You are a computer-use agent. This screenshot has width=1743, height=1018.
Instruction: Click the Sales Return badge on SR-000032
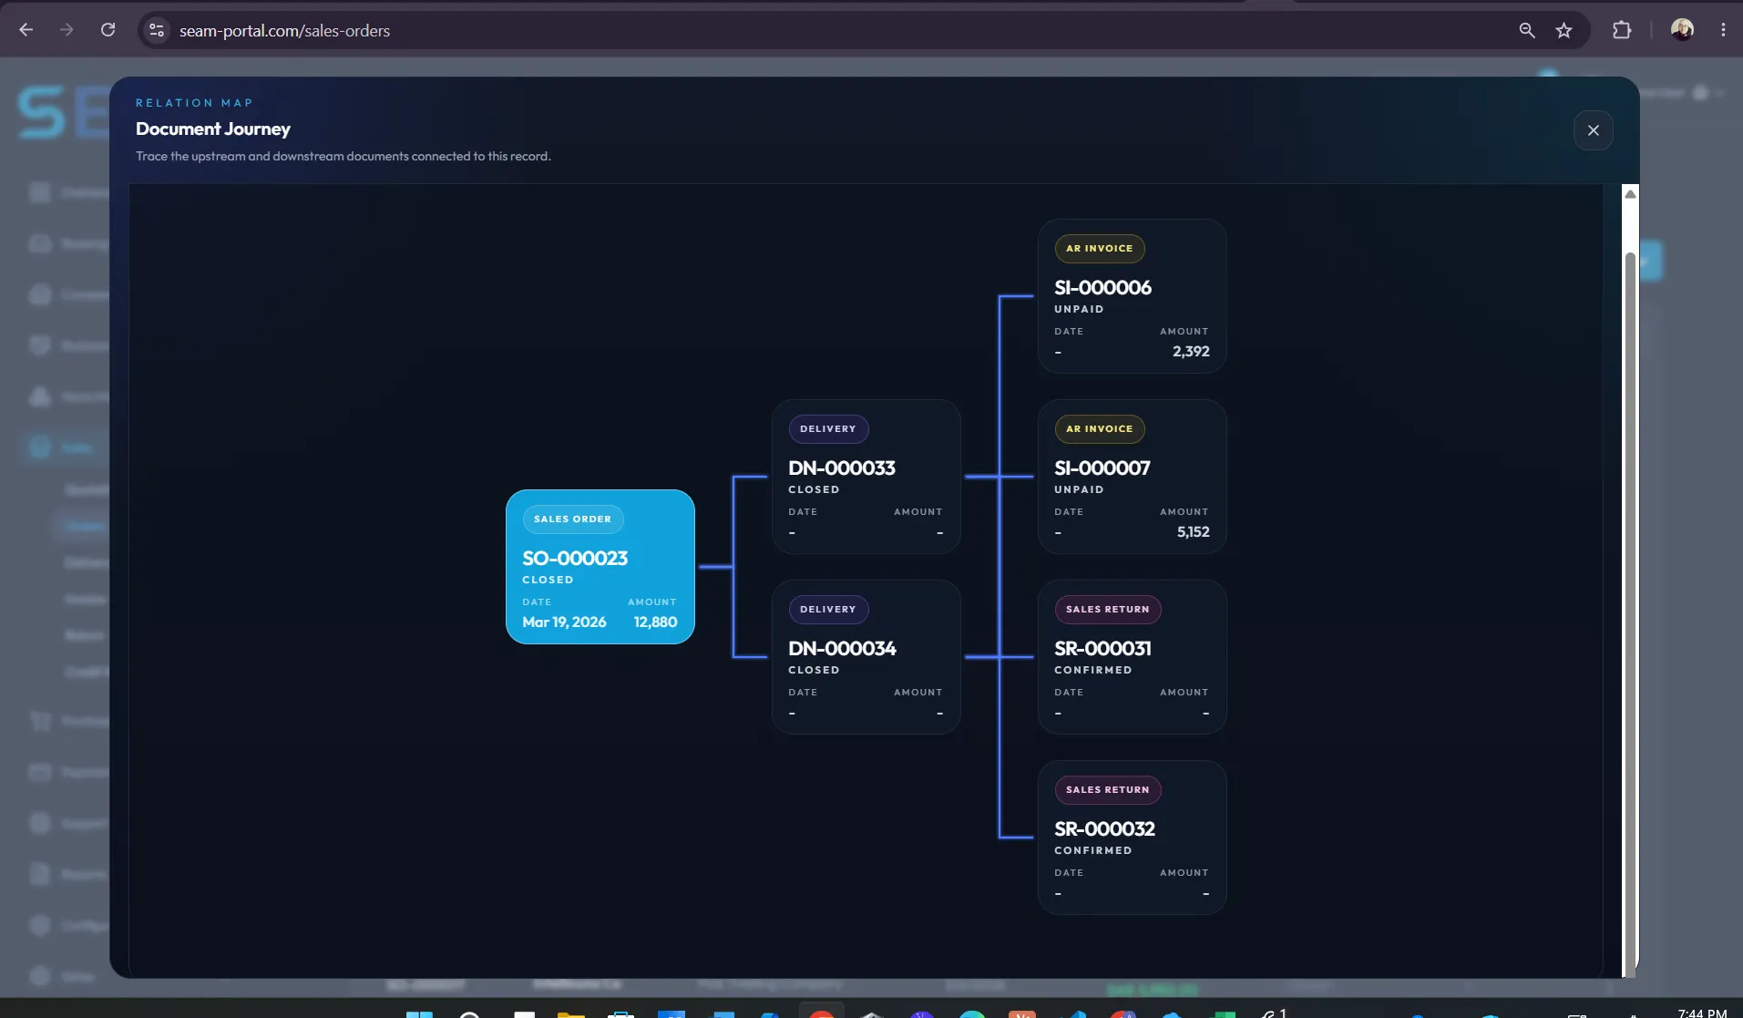[1108, 790]
